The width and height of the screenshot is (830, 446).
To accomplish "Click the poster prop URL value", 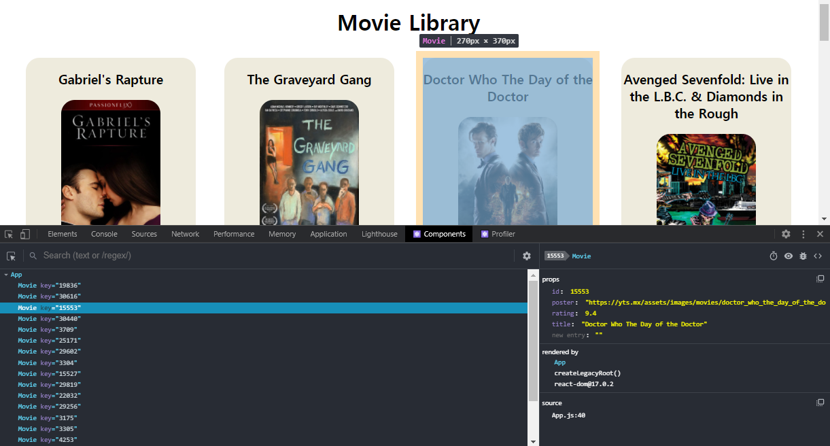I will click(x=705, y=302).
